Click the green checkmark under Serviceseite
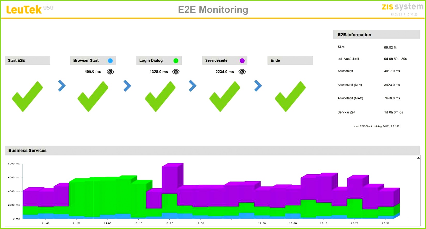The height and width of the screenshot is (229, 426). click(x=225, y=97)
